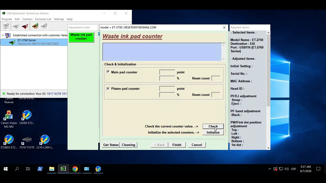Open the Connect menu in USB Redirector
Image resolution: width=326 pixels, height=183 pixels.
click(x=27, y=19)
